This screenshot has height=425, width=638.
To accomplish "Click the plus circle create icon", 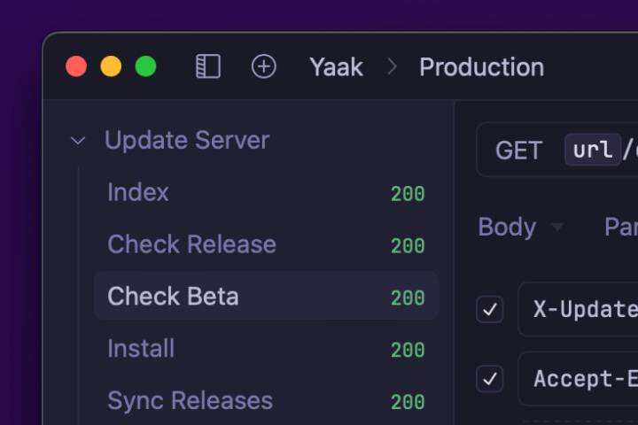I will pos(264,67).
